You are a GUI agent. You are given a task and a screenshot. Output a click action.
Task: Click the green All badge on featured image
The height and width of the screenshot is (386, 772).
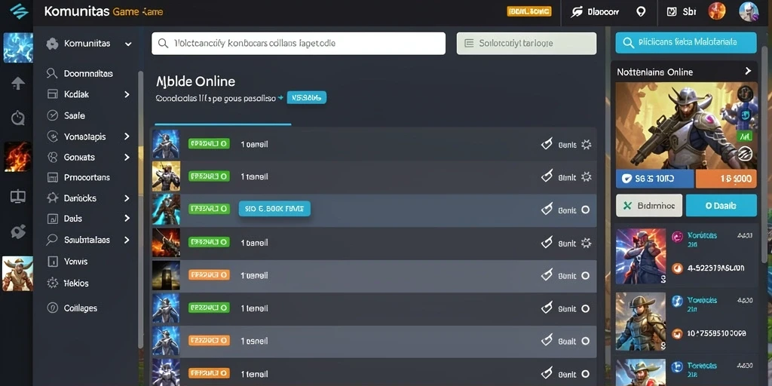point(743,136)
